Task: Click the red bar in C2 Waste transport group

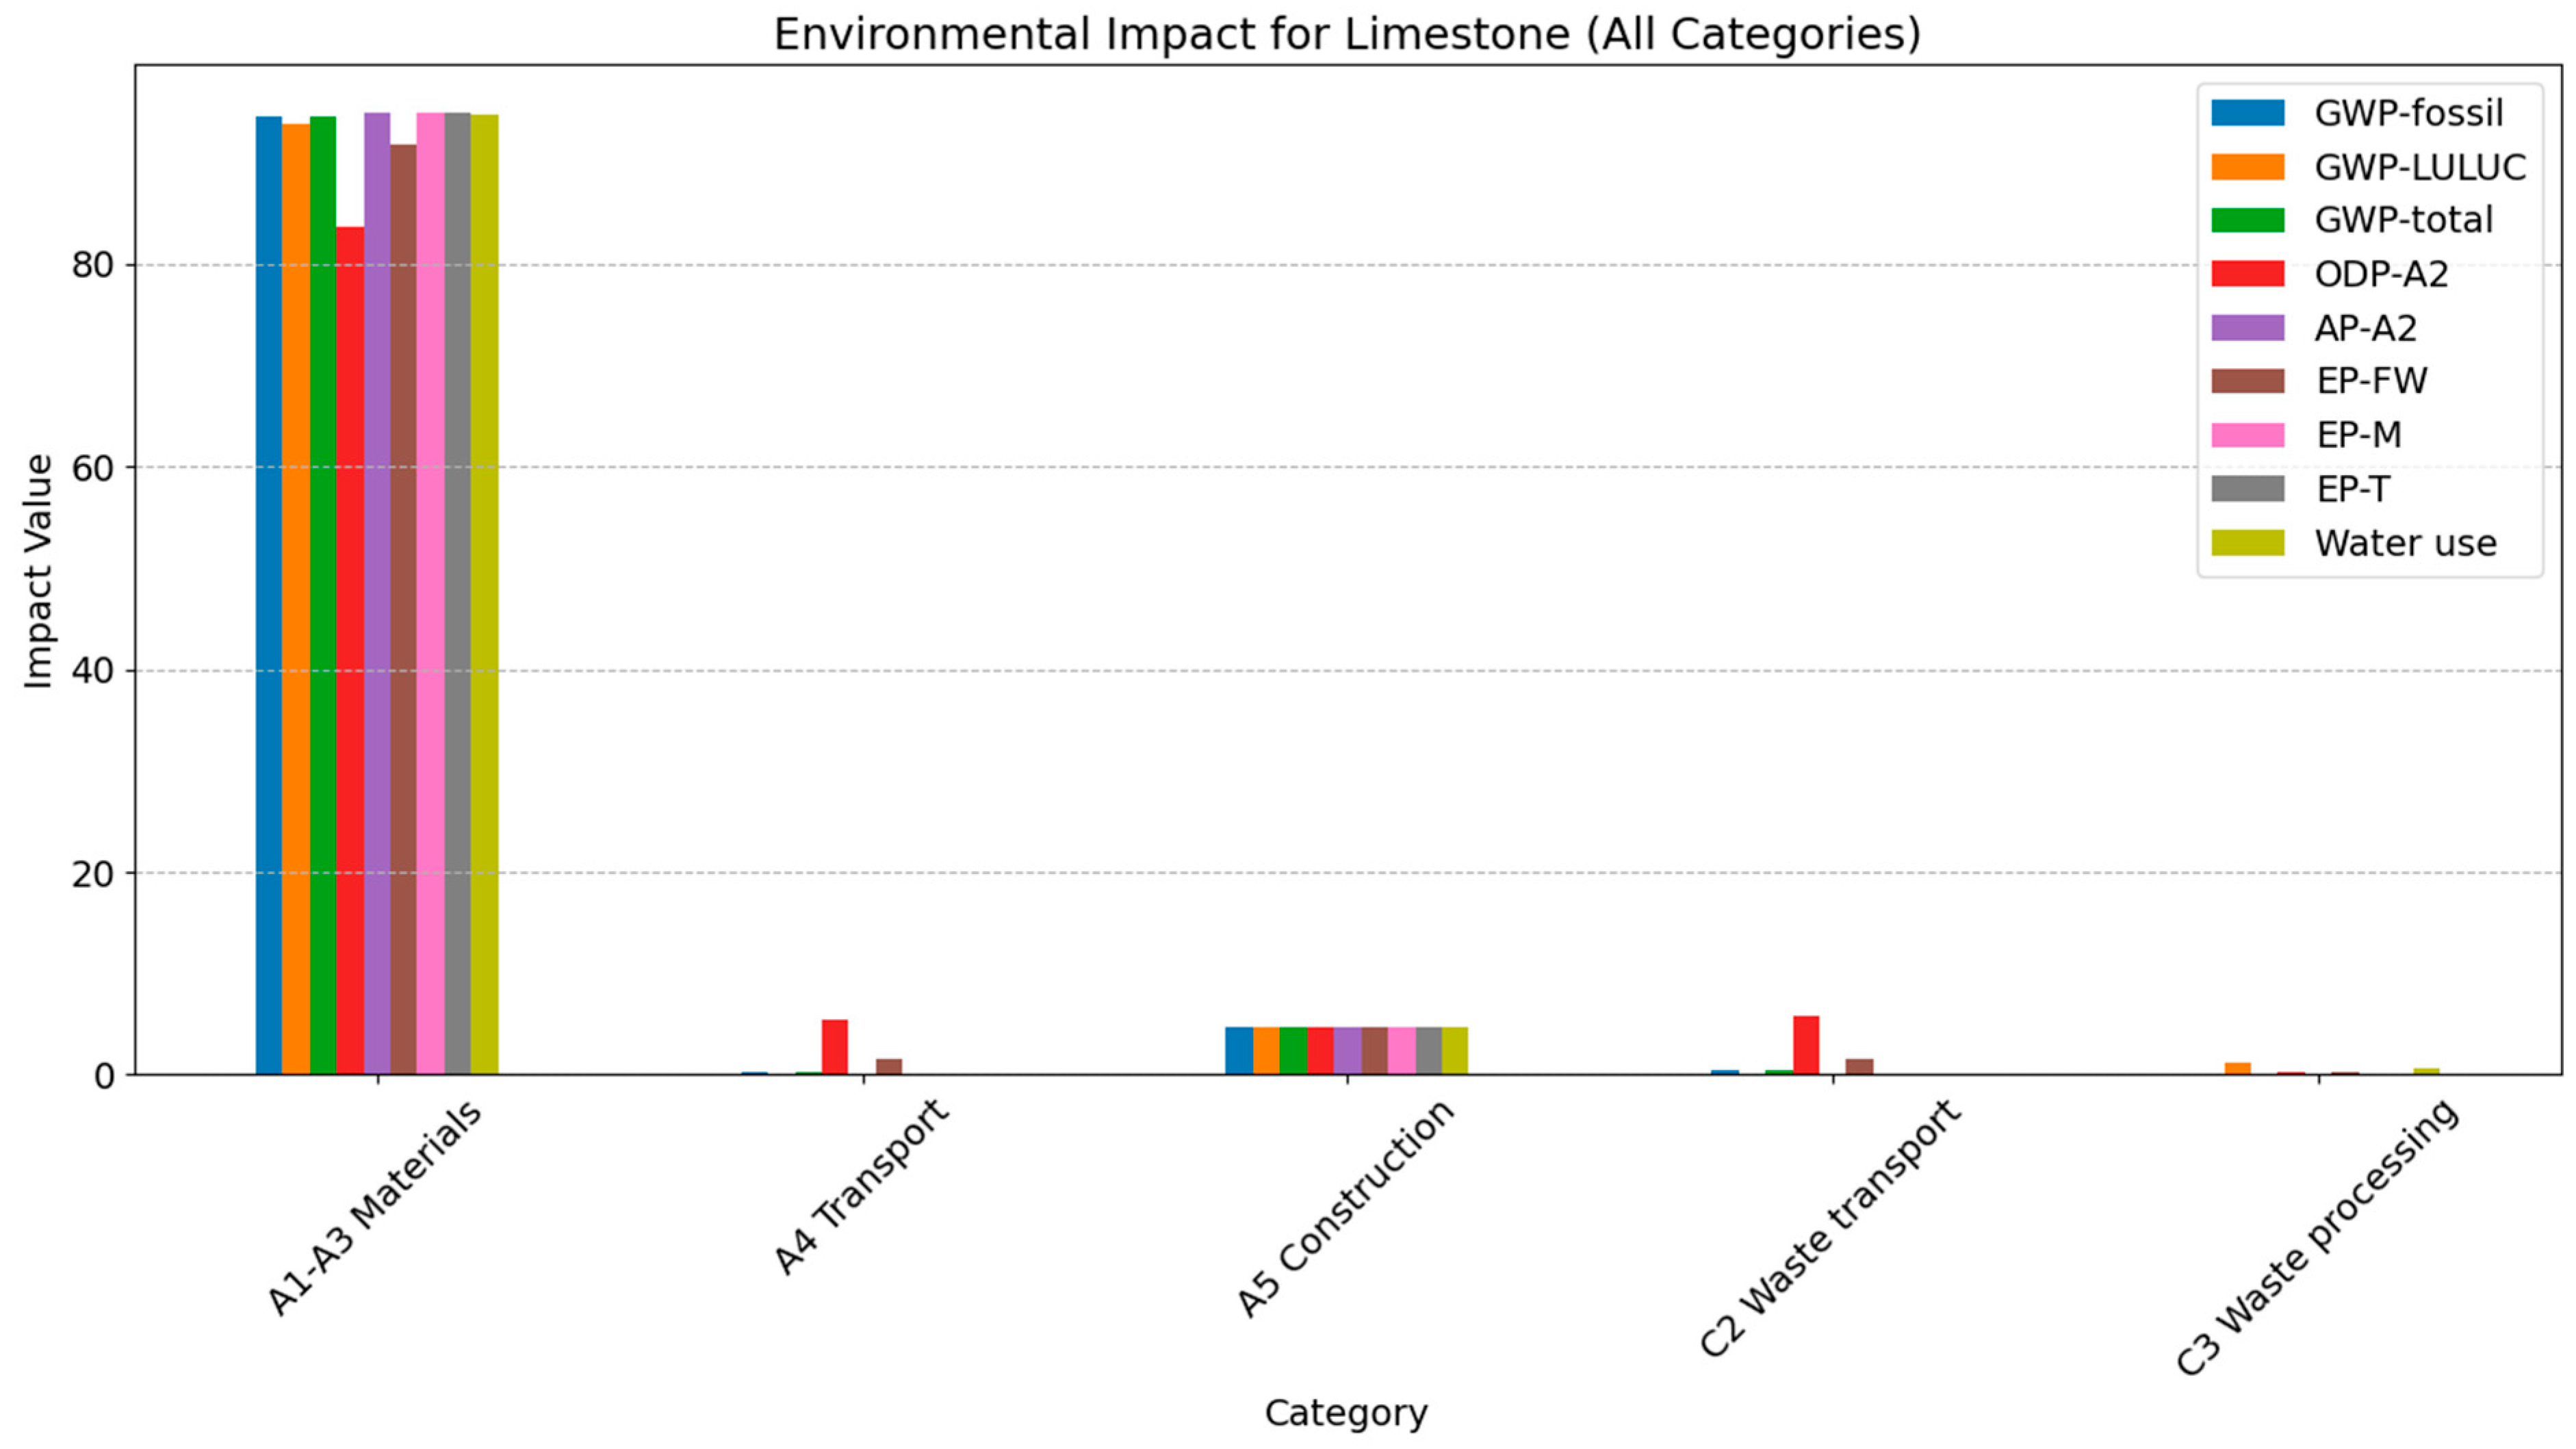Action: (x=1806, y=1045)
